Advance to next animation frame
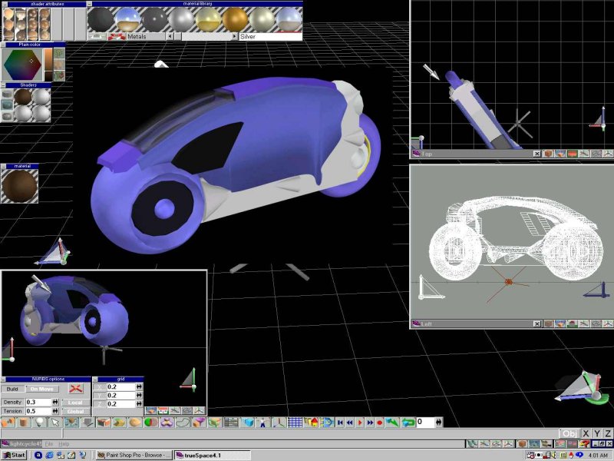Image resolution: width=614 pixels, height=461 pixels. [370, 422]
